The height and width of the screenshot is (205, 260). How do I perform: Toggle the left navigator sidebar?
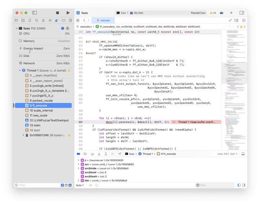[34, 13]
